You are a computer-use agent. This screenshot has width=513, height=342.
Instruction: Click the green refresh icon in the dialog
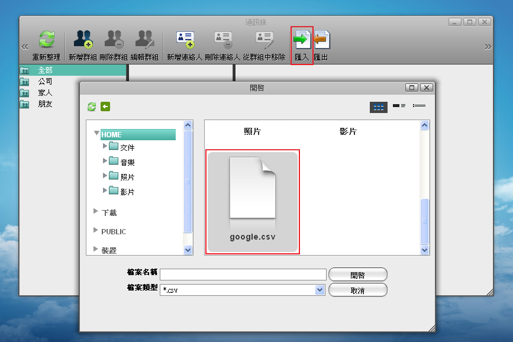[92, 107]
